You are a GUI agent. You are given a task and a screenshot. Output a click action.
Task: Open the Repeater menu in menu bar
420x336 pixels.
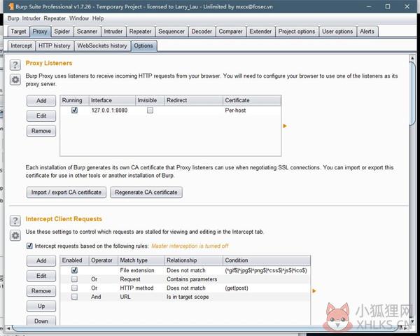point(55,18)
